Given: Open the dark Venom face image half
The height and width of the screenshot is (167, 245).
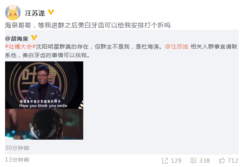Looking at the screenshot, I should [x=44, y=124].
